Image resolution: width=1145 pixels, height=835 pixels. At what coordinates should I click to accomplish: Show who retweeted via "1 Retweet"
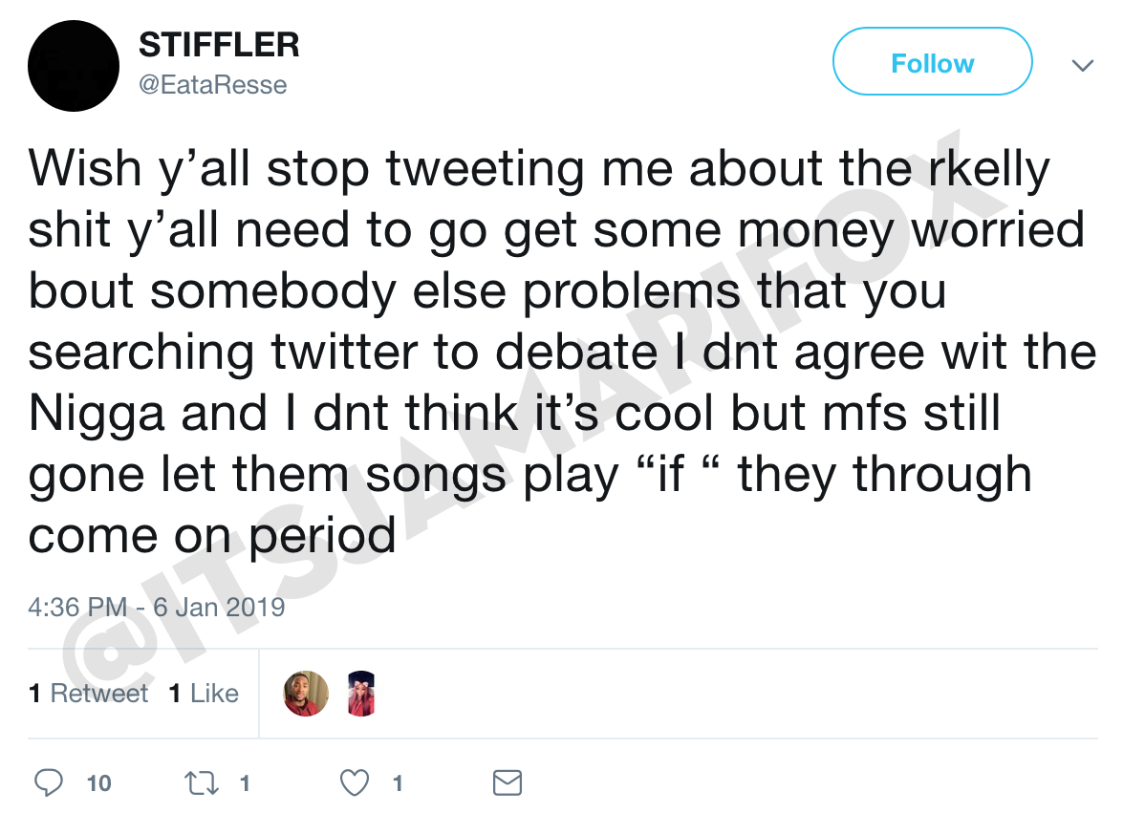[89, 694]
